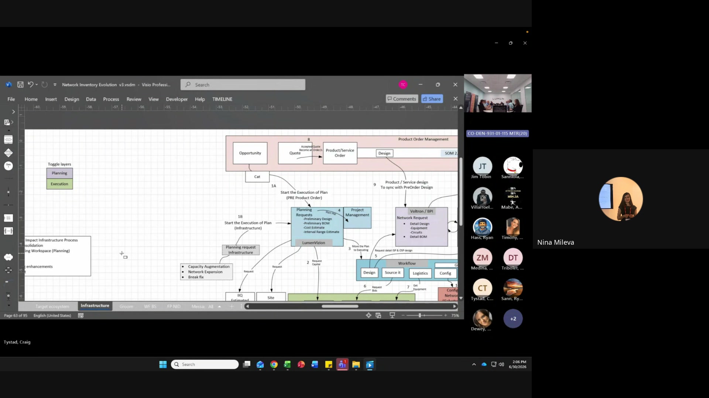The height and width of the screenshot is (398, 709).
Task: Open Windows Start menu
Action: click(x=163, y=364)
